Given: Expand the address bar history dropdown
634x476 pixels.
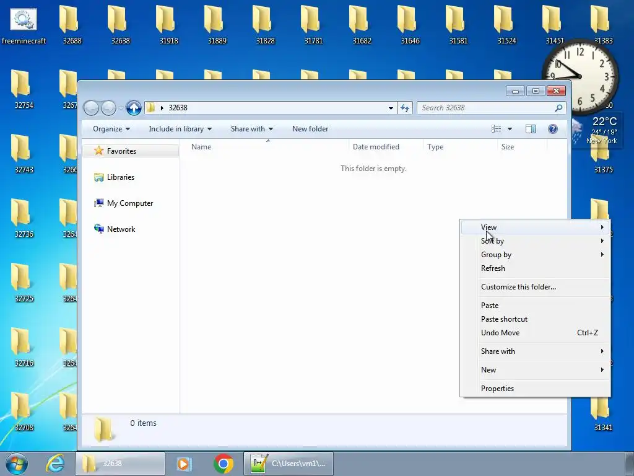Looking at the screenshot, I should click(391, 108).
